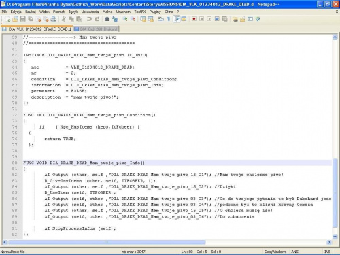The width and height of the screenshot is (340, 255).
Task: Print the file using the printer icon
Action: tap(54, 19)
